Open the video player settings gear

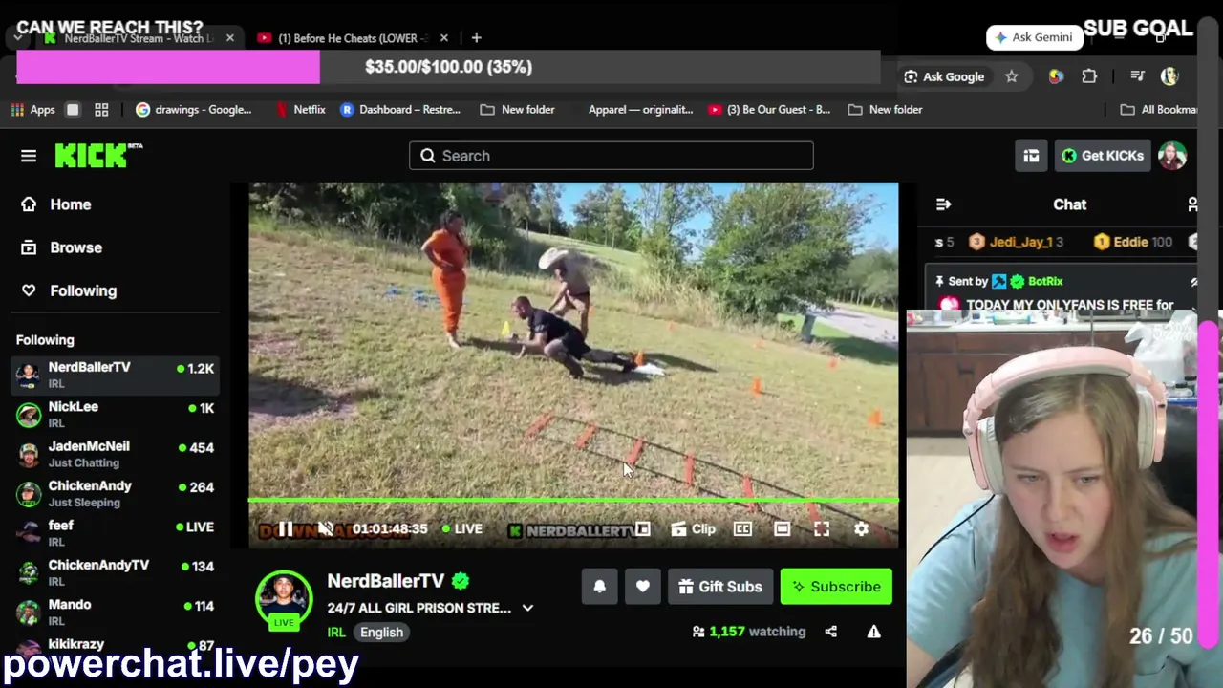click(x=861, y=528)
